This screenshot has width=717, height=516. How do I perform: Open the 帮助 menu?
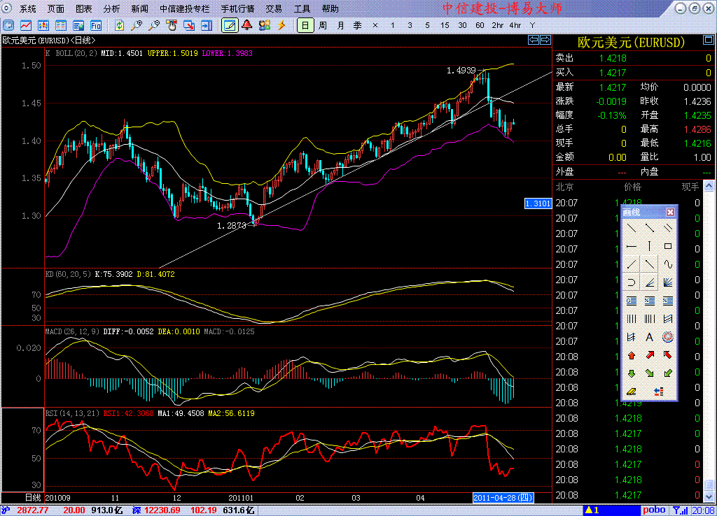pyautogui.click(x=330, y=8)
